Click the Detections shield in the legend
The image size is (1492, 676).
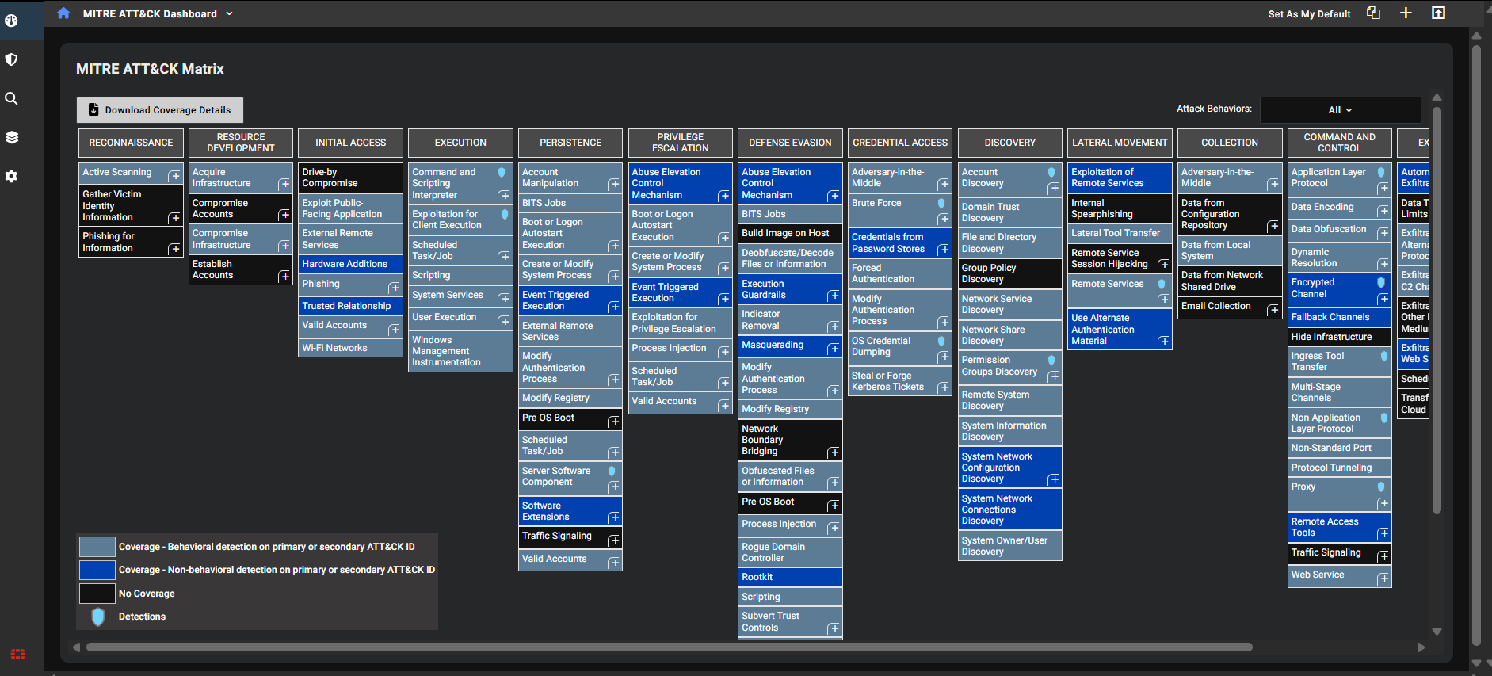(x=97, y=617)
